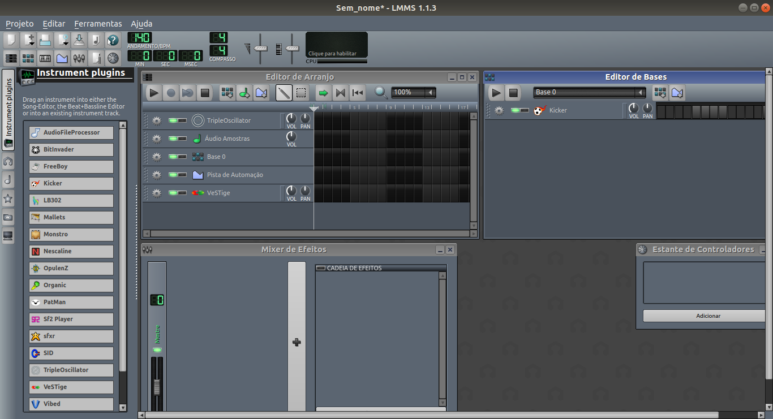This screenshot has width=773, height=419.
Task: Solo the VeSTige track
Action: click(182, 193)
